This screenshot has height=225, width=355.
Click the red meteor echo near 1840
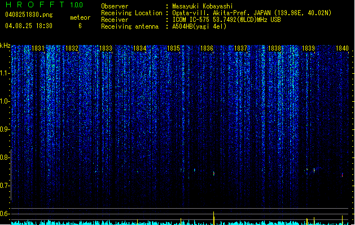343,175
